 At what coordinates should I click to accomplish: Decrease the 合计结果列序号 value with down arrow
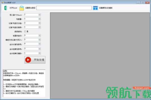click(x=40, y=49)
